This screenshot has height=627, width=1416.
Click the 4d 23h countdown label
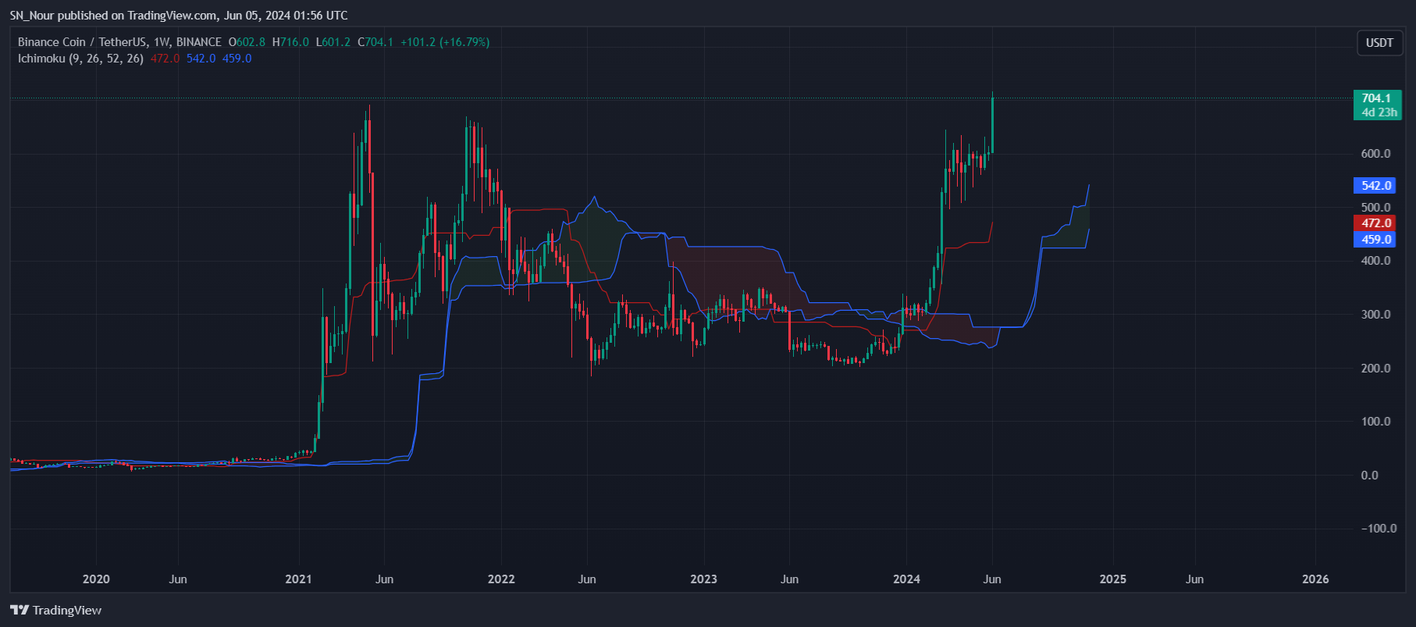[x=1379, y=112]
